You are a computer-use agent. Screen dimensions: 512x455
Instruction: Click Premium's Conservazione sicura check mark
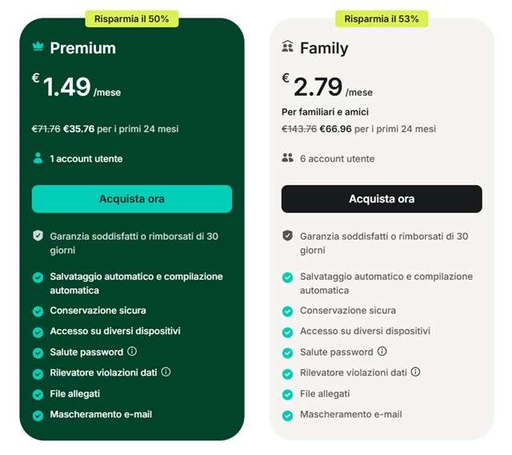click(x=38, y=311)
